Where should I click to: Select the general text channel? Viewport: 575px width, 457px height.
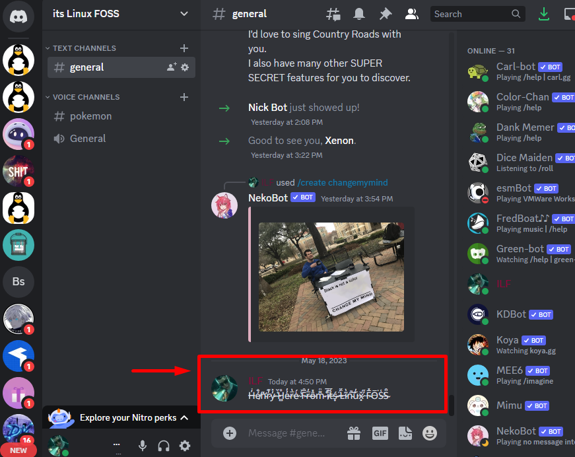pyautogui.click(x=121, y=67)
